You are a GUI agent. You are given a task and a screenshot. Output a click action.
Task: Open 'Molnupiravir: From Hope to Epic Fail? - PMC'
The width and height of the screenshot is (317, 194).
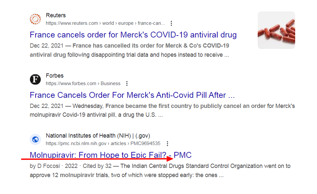(110, 155)
